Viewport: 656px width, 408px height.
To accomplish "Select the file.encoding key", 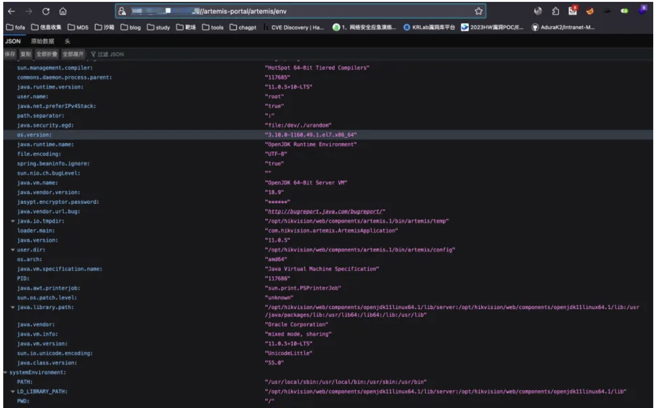I will 39,154.
